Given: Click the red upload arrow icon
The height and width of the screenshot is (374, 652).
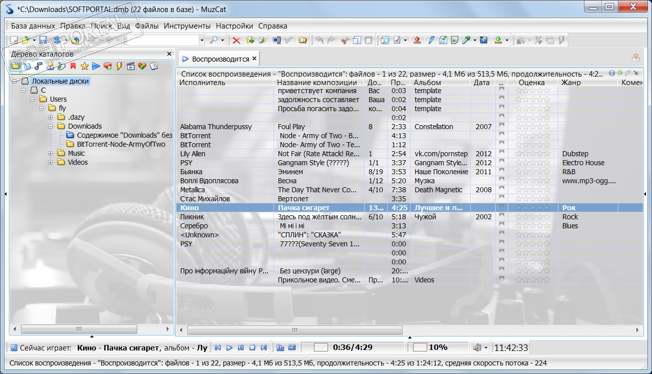Looking at the screenshot, I should click(x=417, y=40).
